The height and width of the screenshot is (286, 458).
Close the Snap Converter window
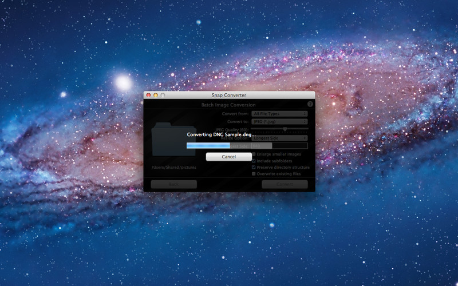148,95
